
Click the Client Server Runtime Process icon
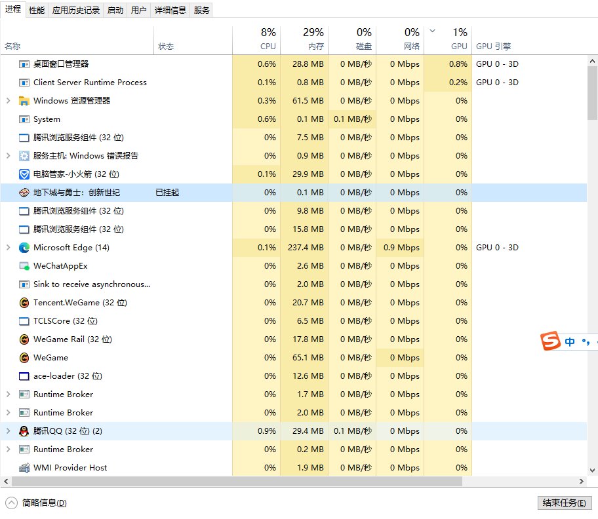24,83
